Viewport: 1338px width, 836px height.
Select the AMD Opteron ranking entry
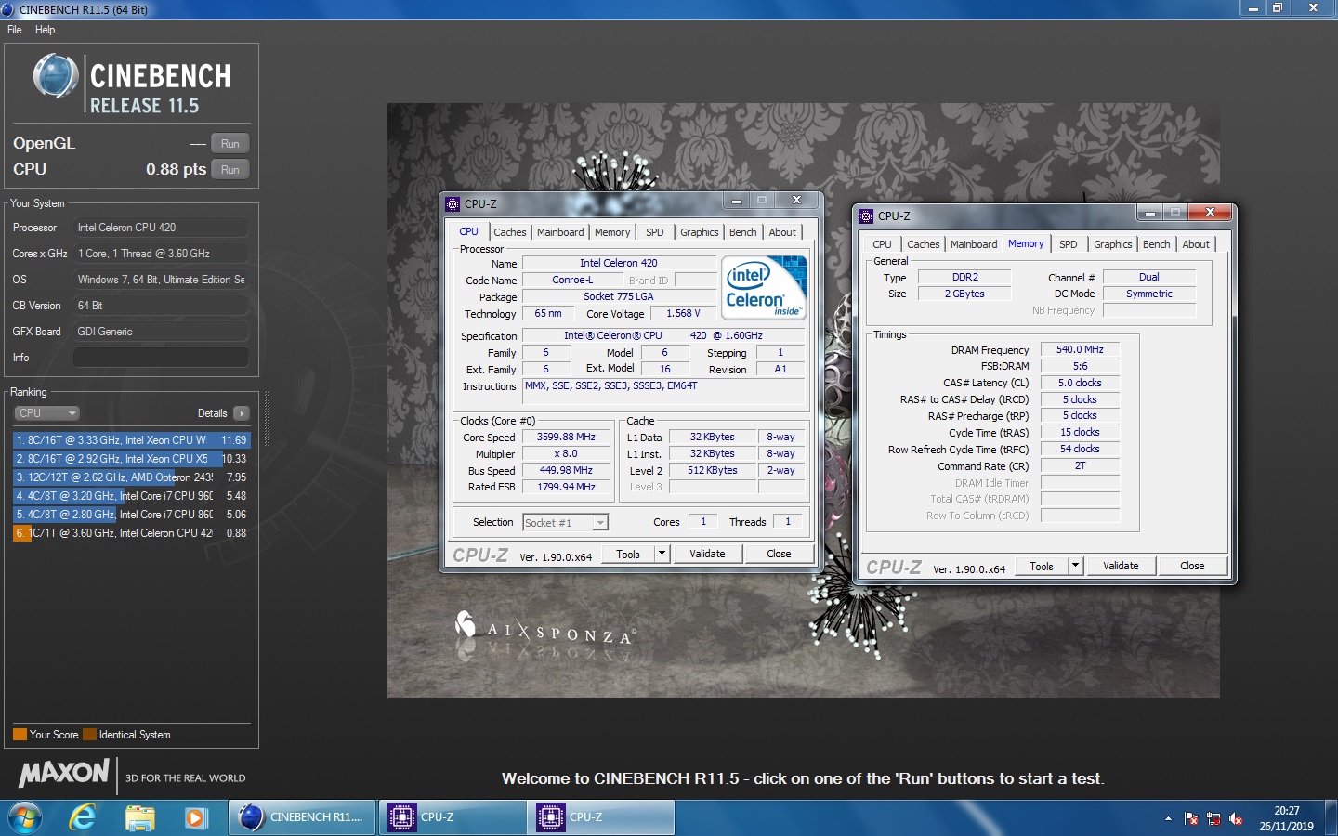tap(132, 477)
